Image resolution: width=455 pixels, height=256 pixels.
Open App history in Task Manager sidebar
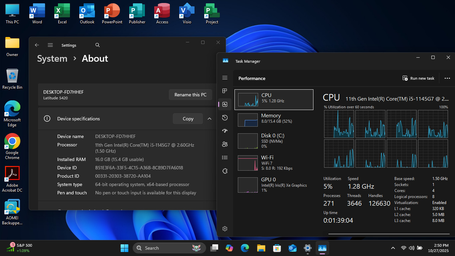point(225,118)
